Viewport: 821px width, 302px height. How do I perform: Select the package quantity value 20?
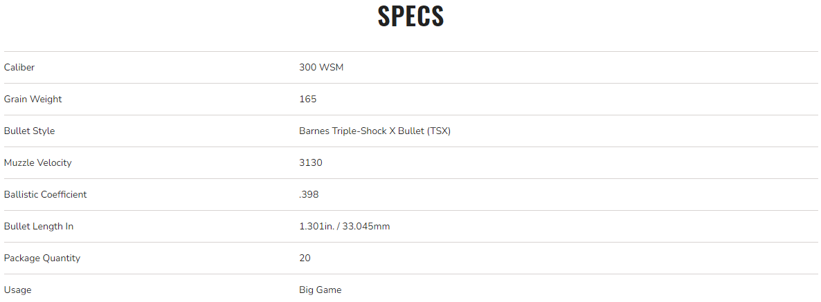[305, 258]
